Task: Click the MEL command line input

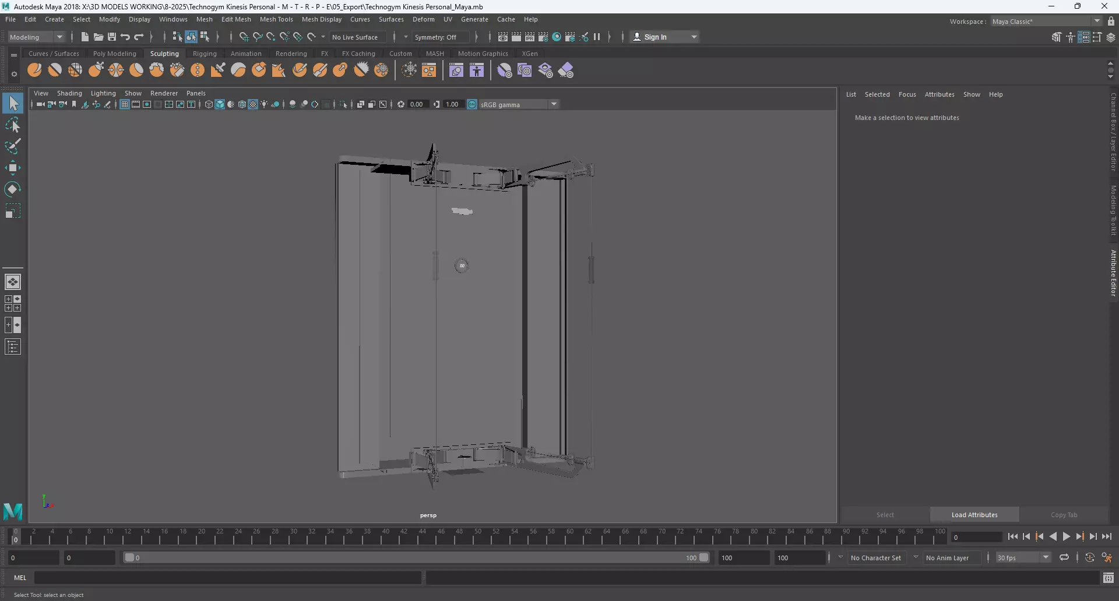Action: point(227,578)
